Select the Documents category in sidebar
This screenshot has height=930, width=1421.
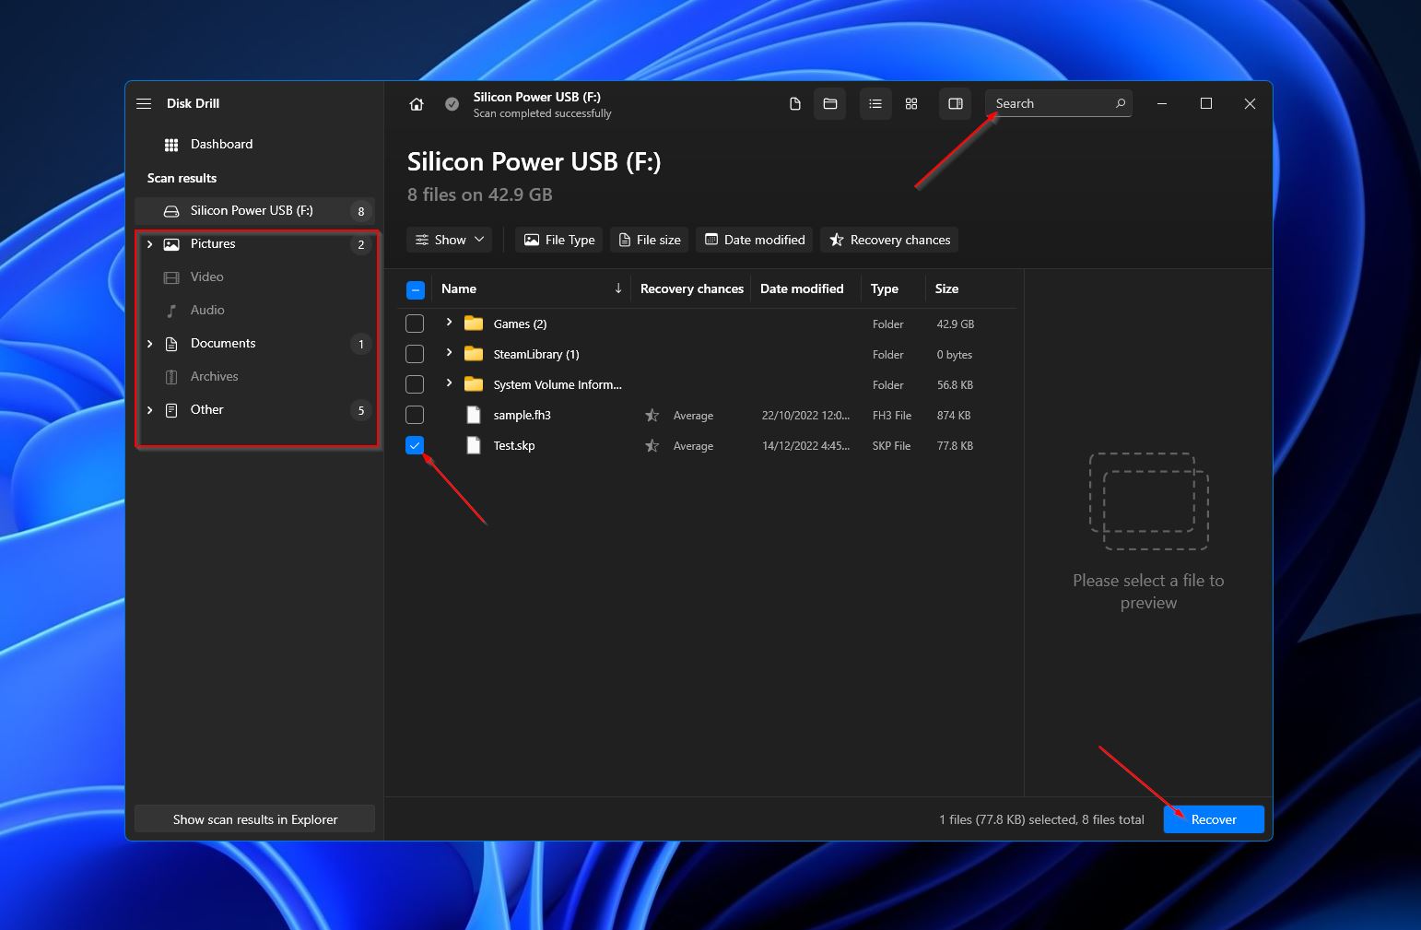pos(223,343)
